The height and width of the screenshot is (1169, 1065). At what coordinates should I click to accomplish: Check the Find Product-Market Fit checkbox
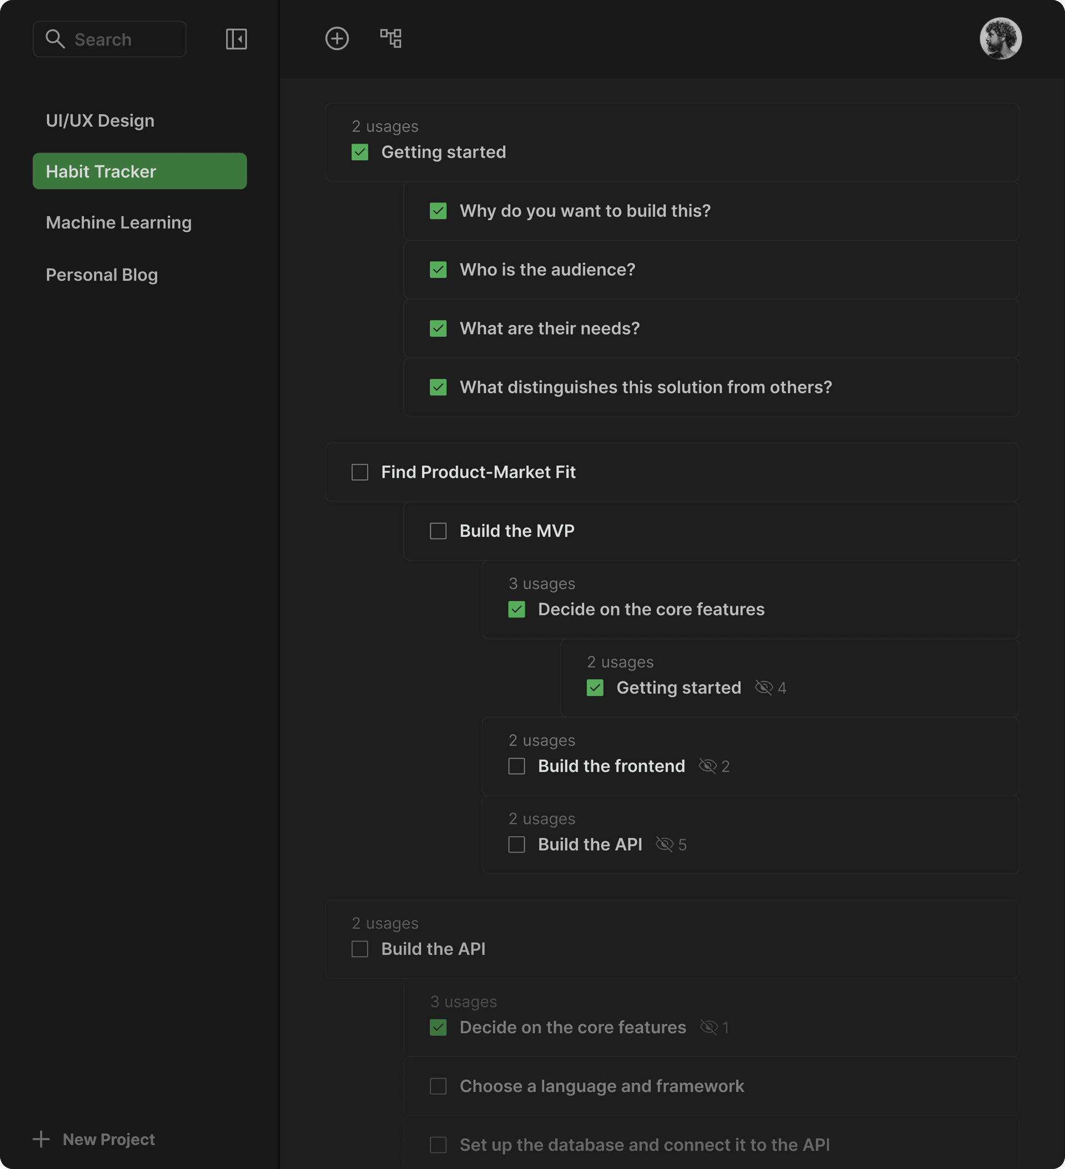coord(359,472)
